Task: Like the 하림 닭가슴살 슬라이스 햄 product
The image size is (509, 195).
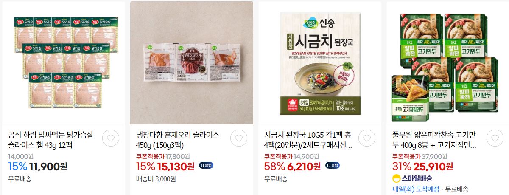Action: point(110,138)
